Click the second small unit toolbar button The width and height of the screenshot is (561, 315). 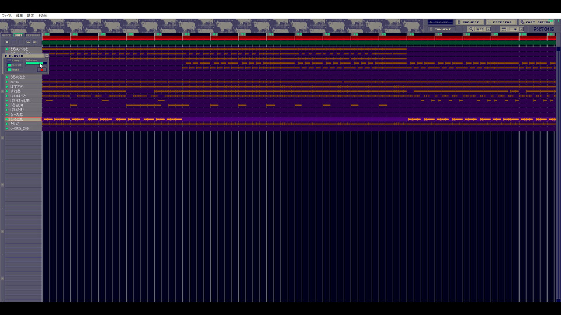coord(14,42)
